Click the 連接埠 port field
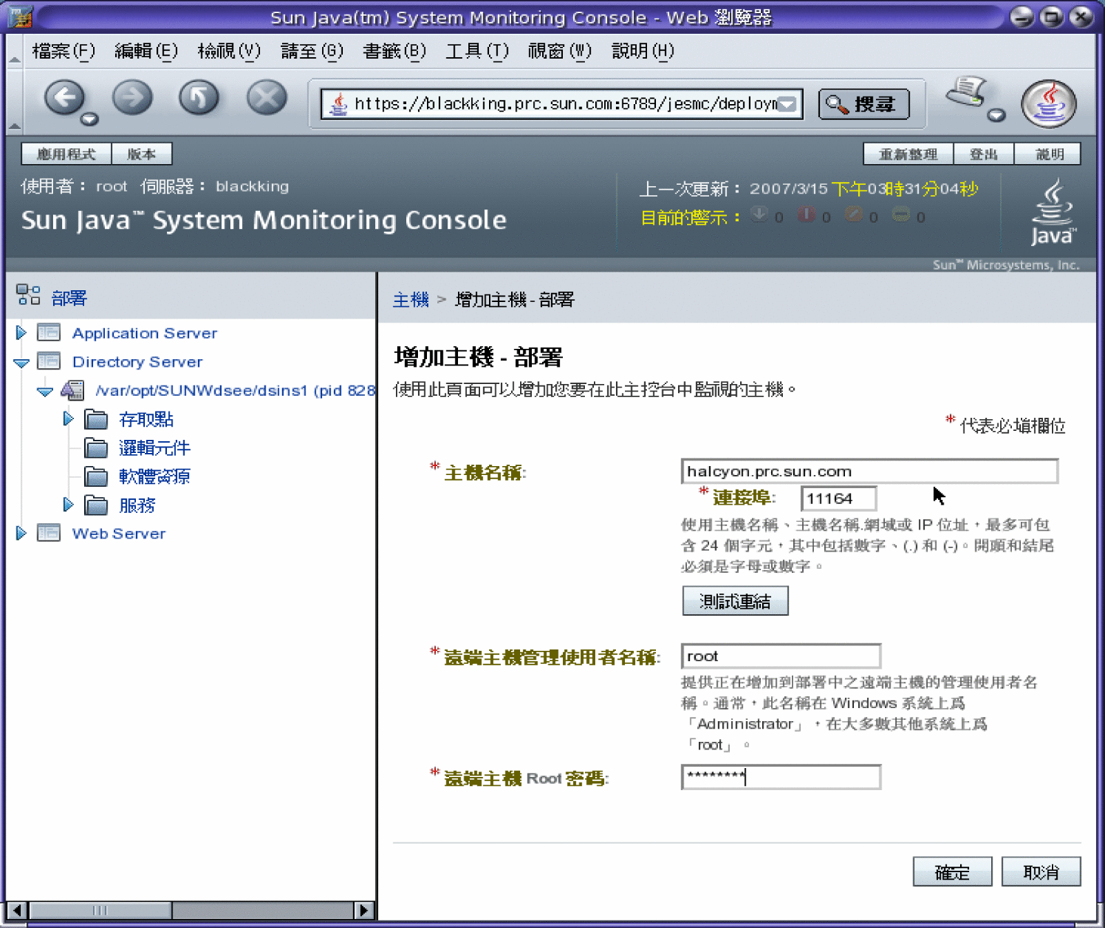The width and height of the screenshot is (1105, 928). pyautogui.click(x=838, y=498)
